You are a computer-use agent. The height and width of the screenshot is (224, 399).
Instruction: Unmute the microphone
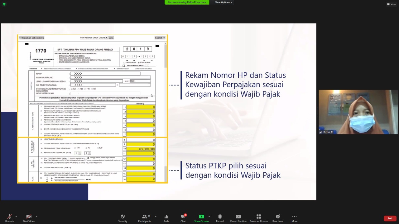click(x=9, y=218)
